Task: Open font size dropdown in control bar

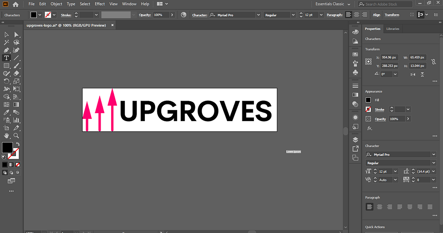Action: [x=321, y=15]
